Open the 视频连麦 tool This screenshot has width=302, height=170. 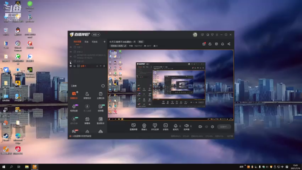click(74, 108)
